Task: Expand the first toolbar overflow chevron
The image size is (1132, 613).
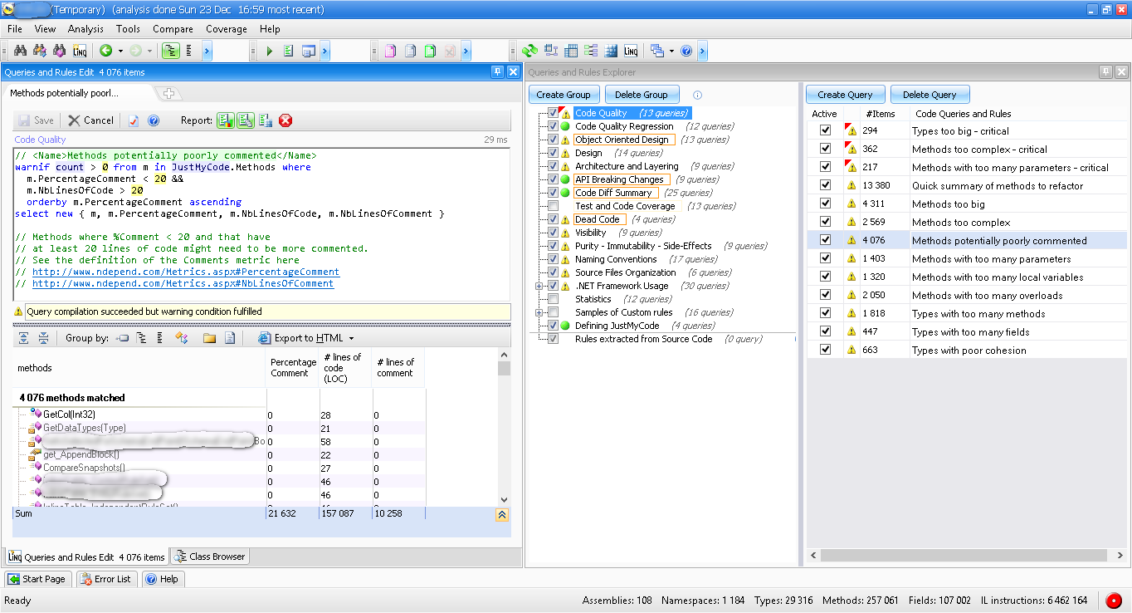Action: point(207,51)
